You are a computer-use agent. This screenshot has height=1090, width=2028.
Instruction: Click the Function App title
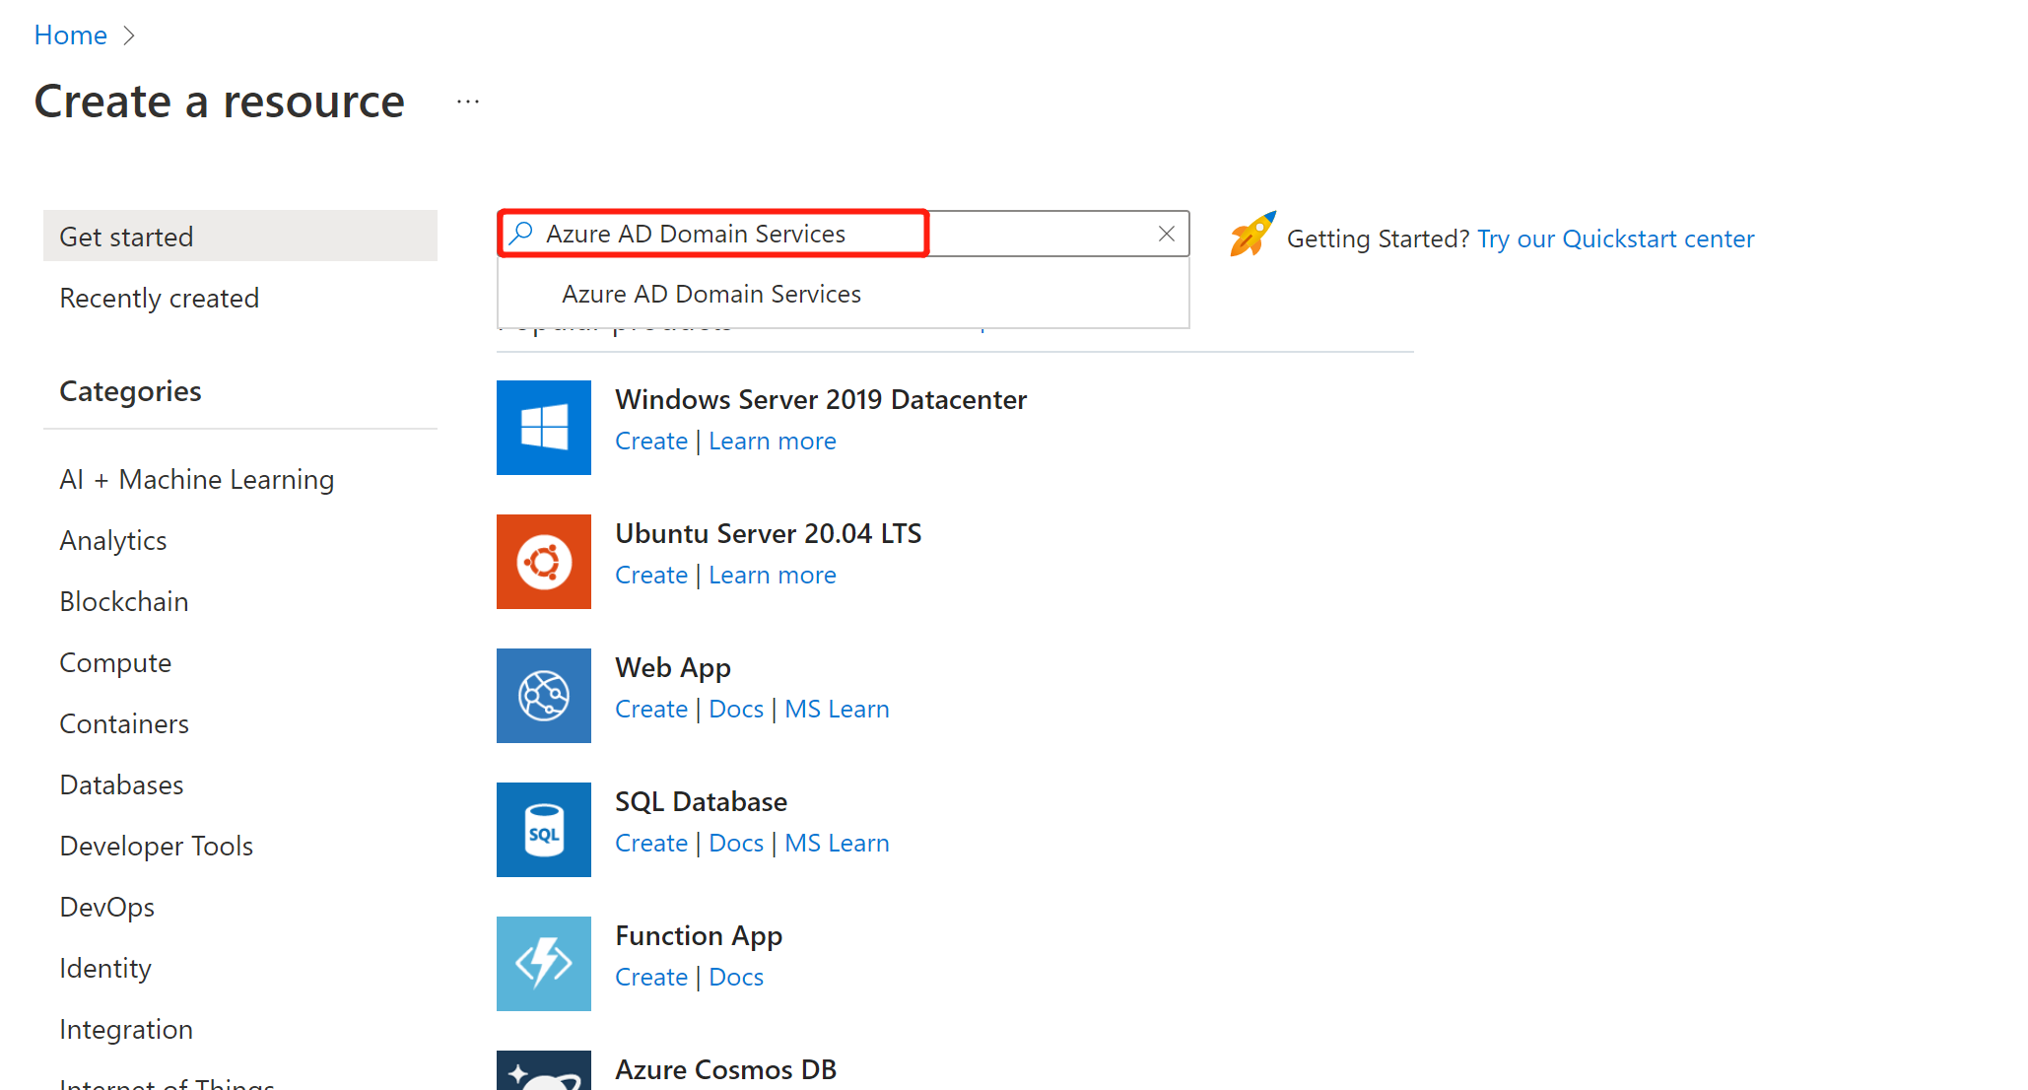pyautogui.click(x=699, y=935)
